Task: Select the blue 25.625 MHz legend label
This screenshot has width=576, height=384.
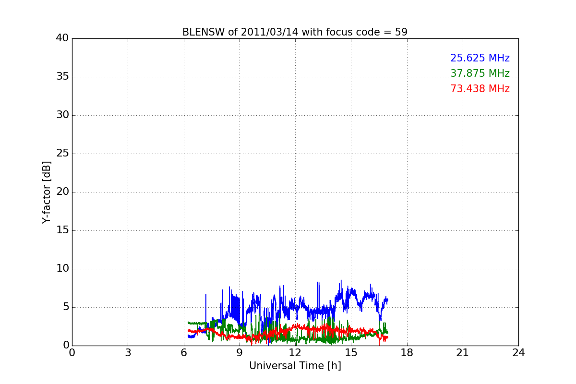Action: pos(480,58)
